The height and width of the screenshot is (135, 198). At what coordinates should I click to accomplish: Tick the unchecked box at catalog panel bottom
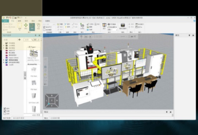(x=5, y=114)
